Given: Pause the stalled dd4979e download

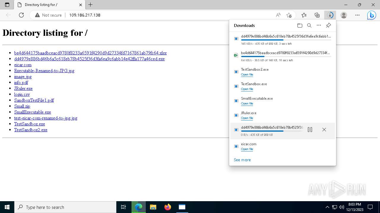Looking at the screenshot, I should [x=310, y=130].
